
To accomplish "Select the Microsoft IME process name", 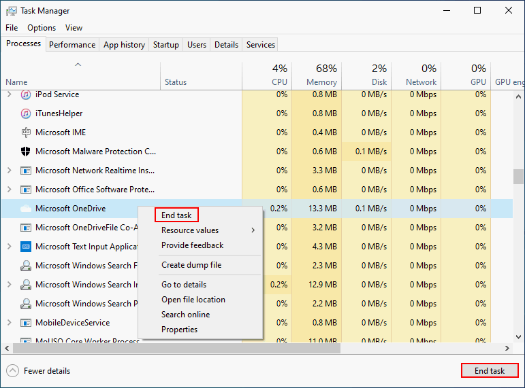I will tap(61, 133).
